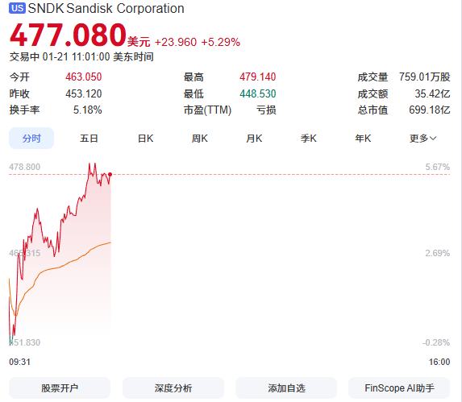Click the +23.960 price change value

pyautogui.click(x=176, y=42)
